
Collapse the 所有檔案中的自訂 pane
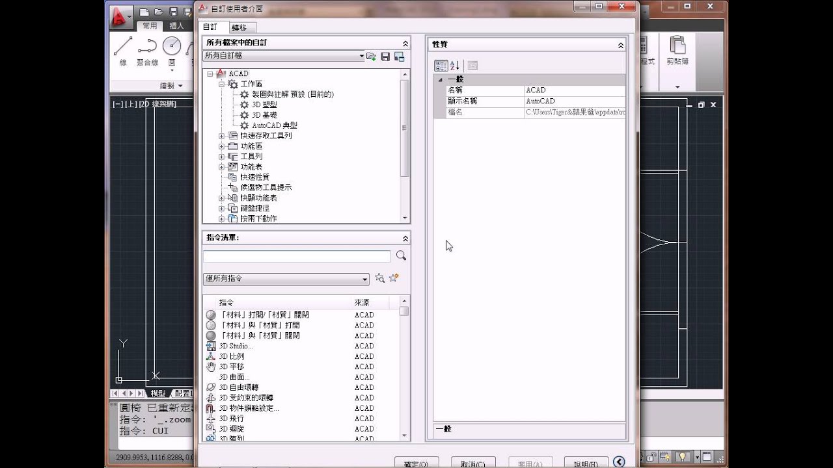(x=405, y=43)
